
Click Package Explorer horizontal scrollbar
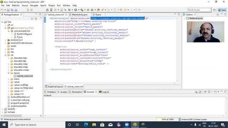pyautogui.click(x=12, y=116)
